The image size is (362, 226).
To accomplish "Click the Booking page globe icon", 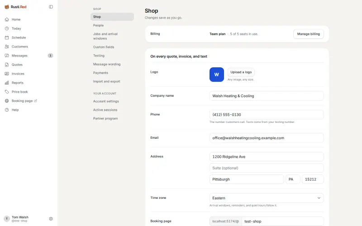I will coord(7,101).
